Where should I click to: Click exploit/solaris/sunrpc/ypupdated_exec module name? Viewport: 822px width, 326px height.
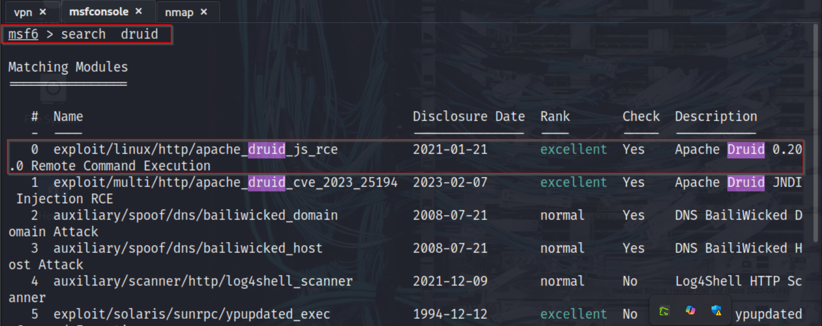pos(192,314)
